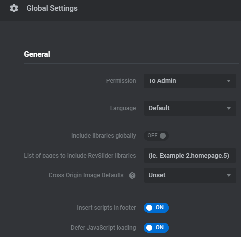Click the Global Settings title text
This screenshot has height=237, width=241.
52,8
